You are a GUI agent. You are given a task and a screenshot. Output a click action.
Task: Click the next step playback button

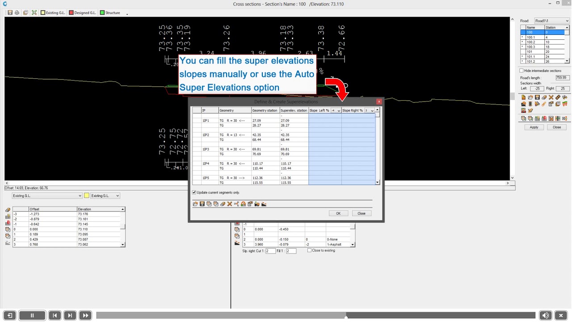tap(70, 315)
